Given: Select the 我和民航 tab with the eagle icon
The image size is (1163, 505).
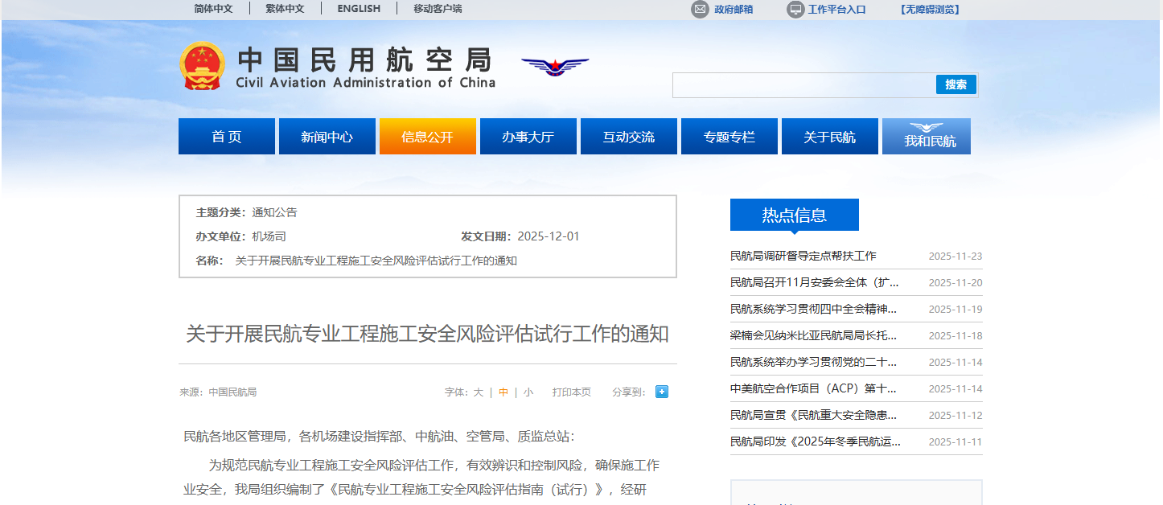Looking at the screenshot, I should coord(926,136).
